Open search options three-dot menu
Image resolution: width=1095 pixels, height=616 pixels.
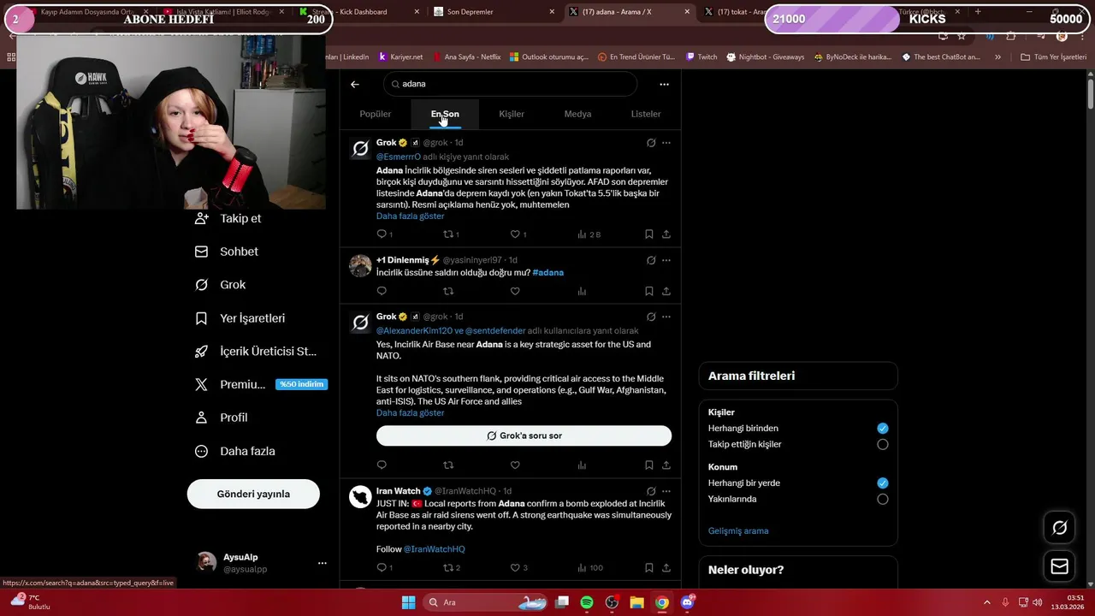664,84
